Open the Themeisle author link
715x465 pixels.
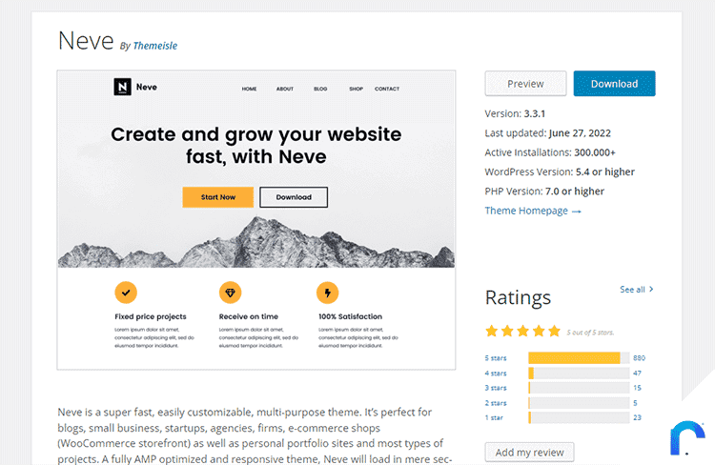tap(155, 46)
